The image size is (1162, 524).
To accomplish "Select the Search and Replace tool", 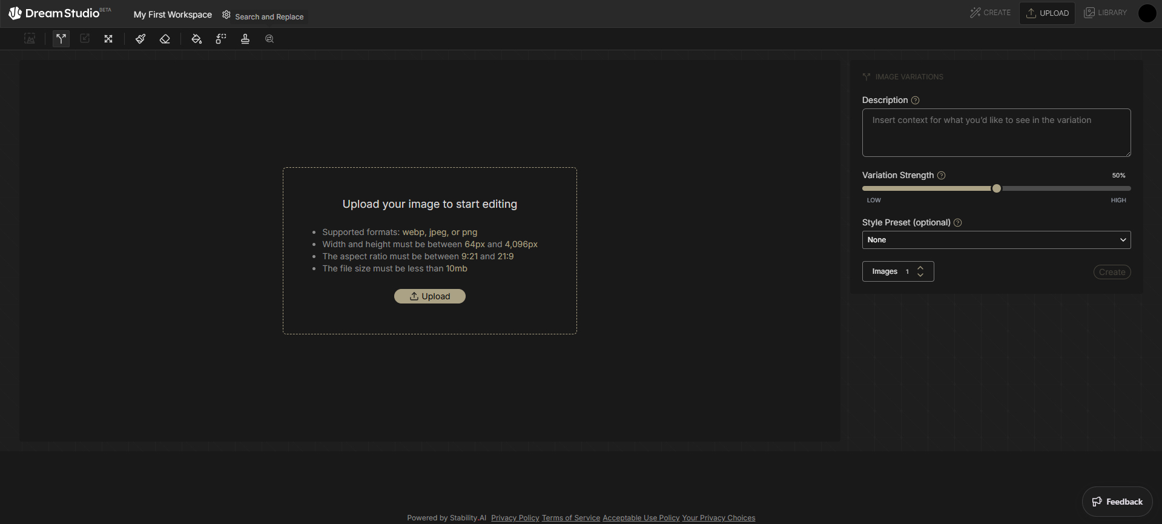I will coord(269,39).
